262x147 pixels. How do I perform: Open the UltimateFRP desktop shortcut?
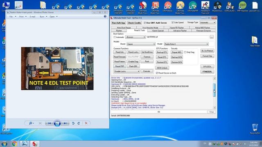[x=193, y=7]
